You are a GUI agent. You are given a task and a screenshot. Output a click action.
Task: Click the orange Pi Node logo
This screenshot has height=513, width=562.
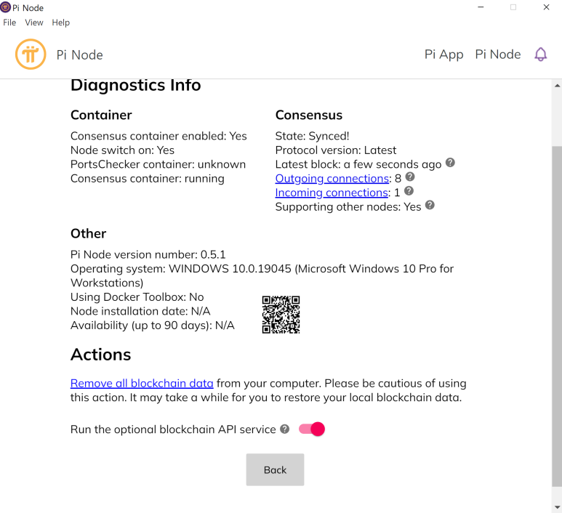point(31,54)
